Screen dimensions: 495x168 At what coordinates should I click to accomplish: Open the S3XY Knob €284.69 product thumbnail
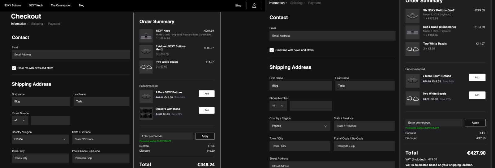[x=146, y=36]
